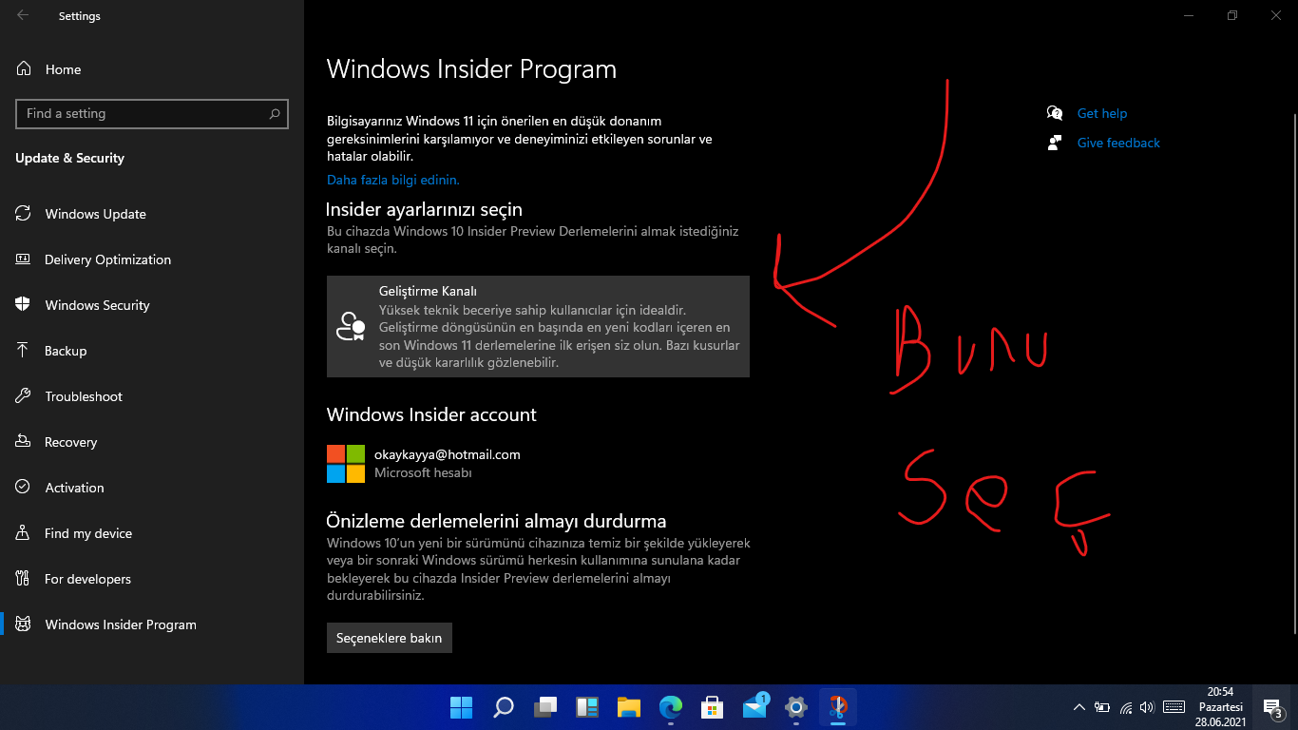The width and height of the screenshot is (1298, 730).
Task: Open the Get help link
Action: [x=1102, y=113]
